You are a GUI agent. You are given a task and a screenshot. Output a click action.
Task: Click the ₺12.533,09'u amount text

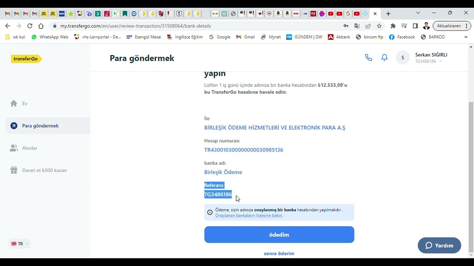click(x=333, y=85)
